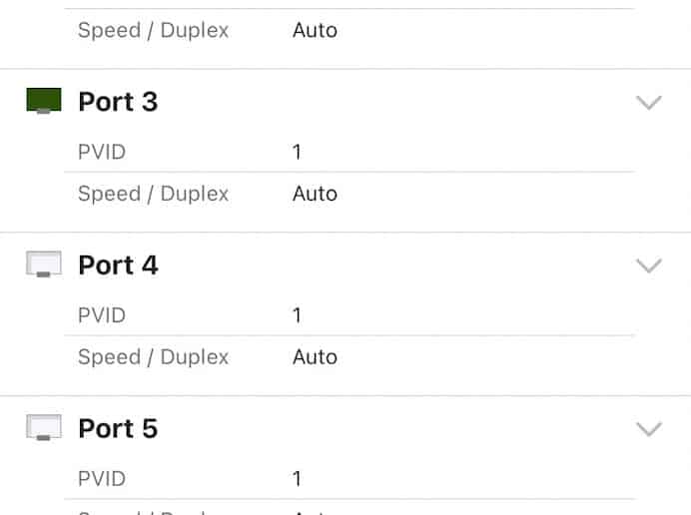The image size is (691, 515).
Task: Collapse the Port 5 section chevron
Action: click(649, 429)
